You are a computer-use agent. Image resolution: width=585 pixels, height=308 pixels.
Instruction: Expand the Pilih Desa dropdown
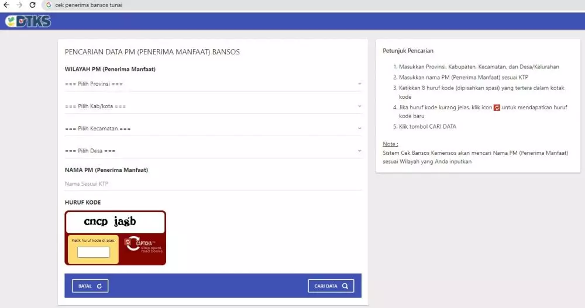click(213, 151)
